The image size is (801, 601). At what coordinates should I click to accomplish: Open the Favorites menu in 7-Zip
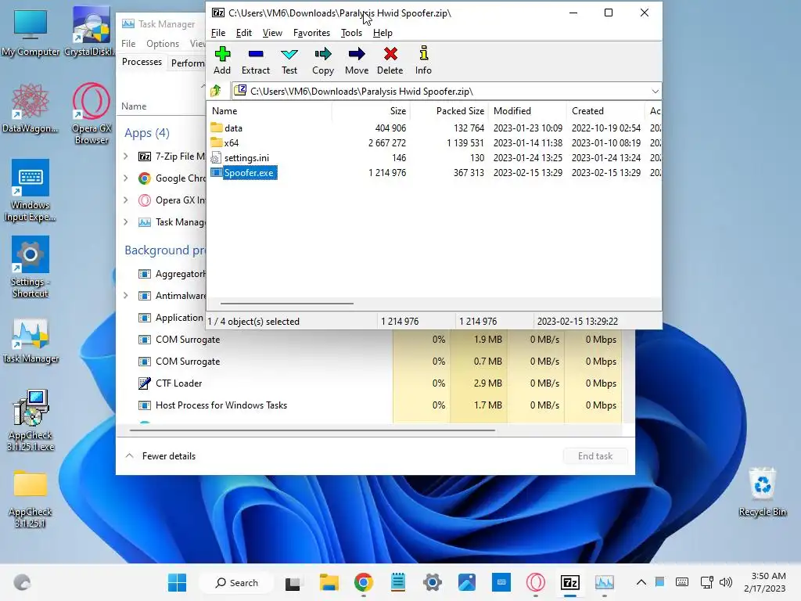(311, 33)
